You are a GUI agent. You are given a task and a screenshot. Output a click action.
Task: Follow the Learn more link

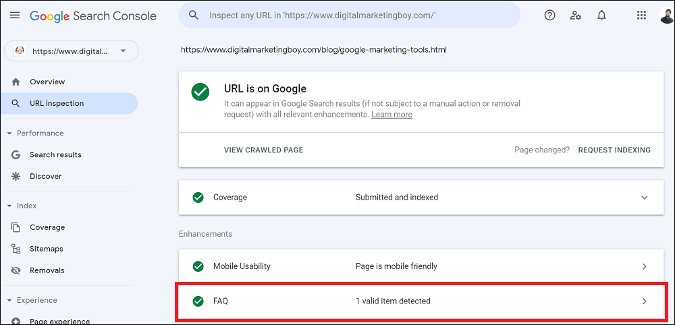(391, 115)
